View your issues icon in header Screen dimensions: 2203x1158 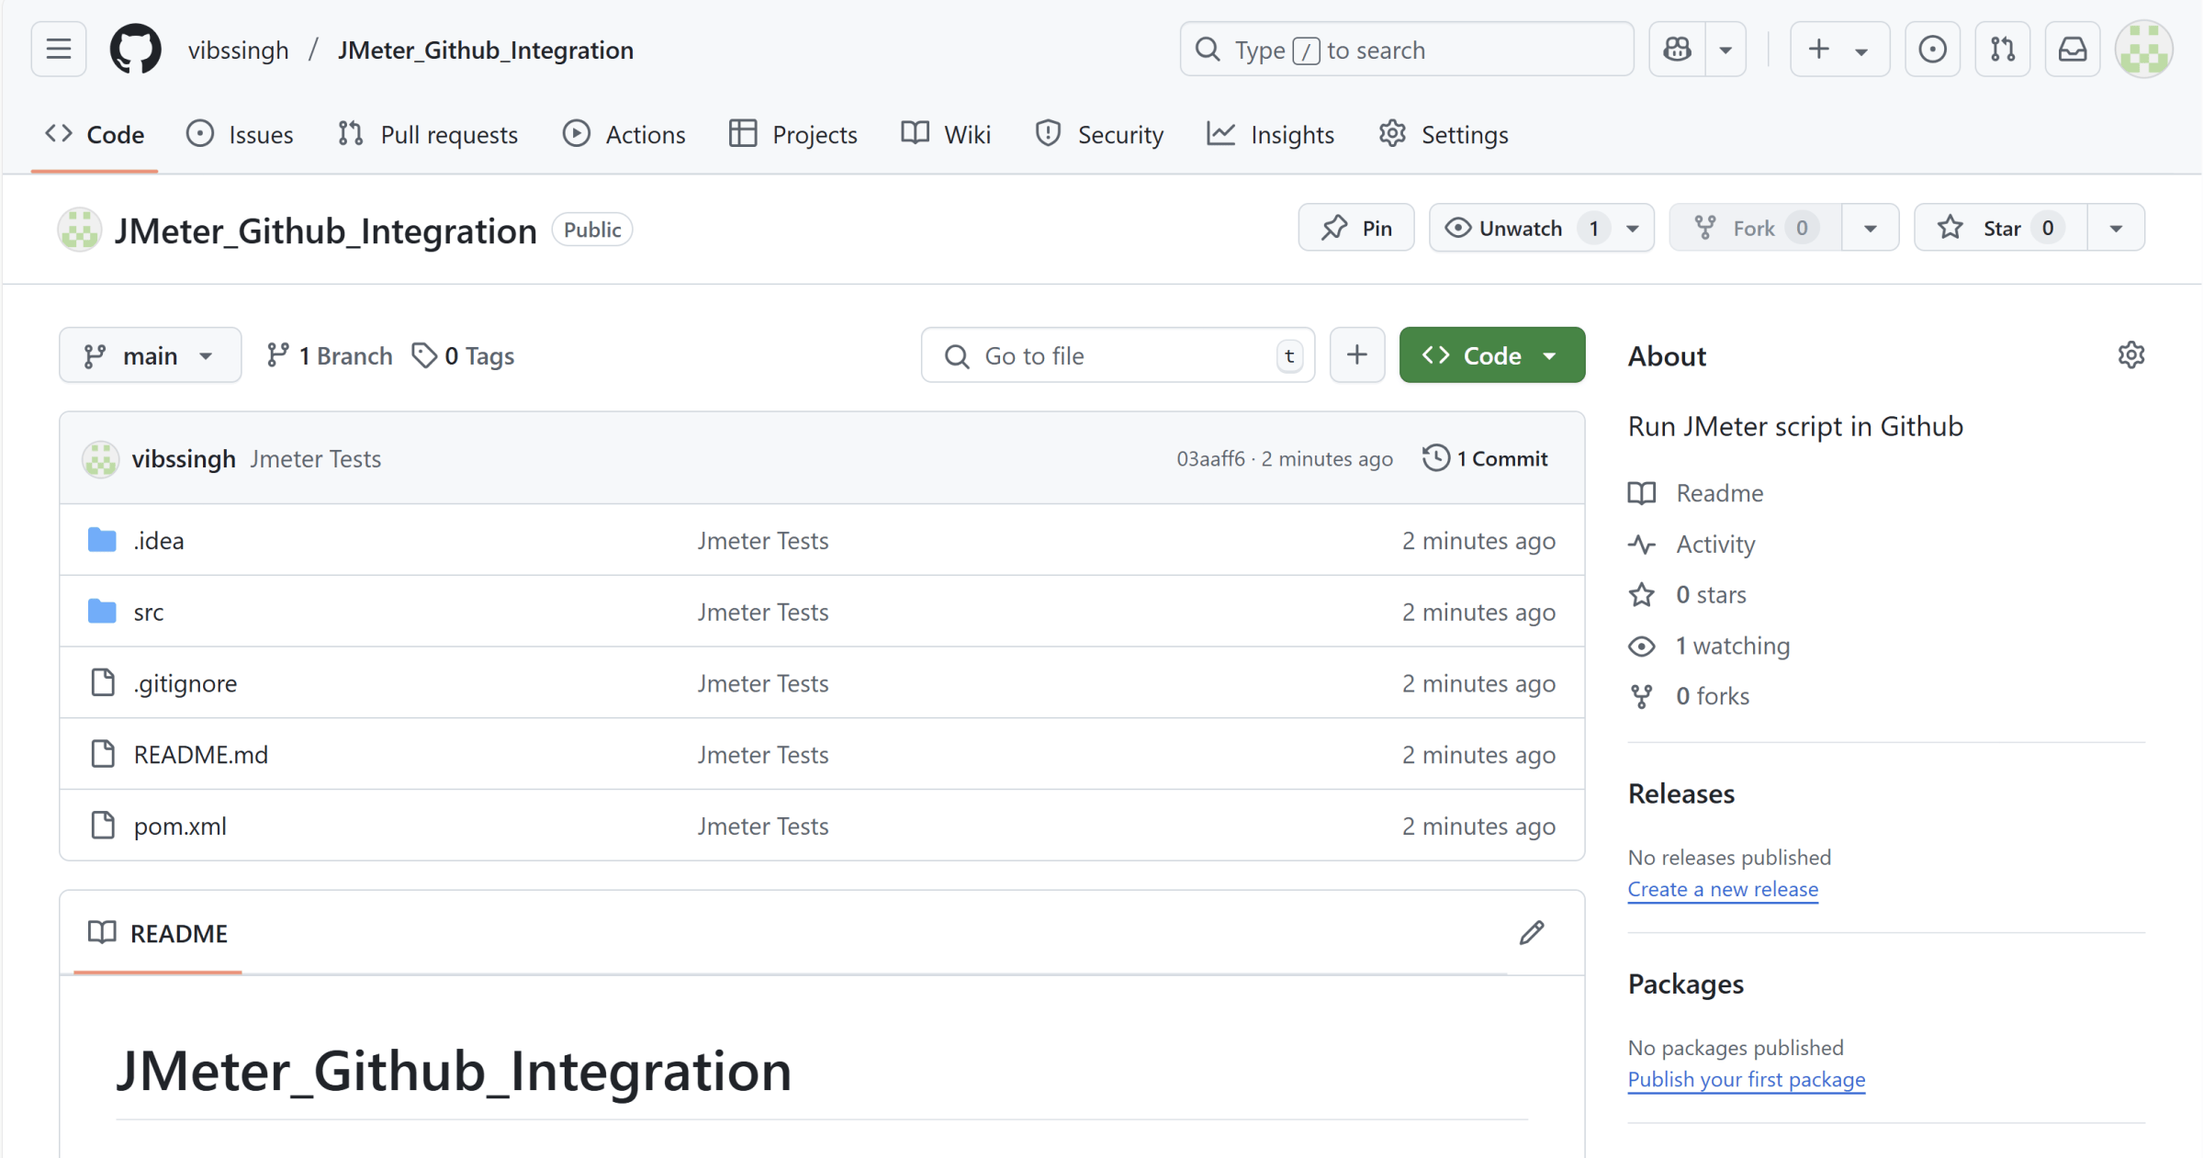(1932, 49)
